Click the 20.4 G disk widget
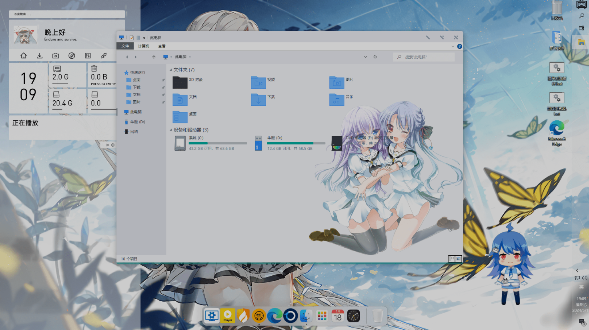This screenshot has width=589, height=330. 67,101
